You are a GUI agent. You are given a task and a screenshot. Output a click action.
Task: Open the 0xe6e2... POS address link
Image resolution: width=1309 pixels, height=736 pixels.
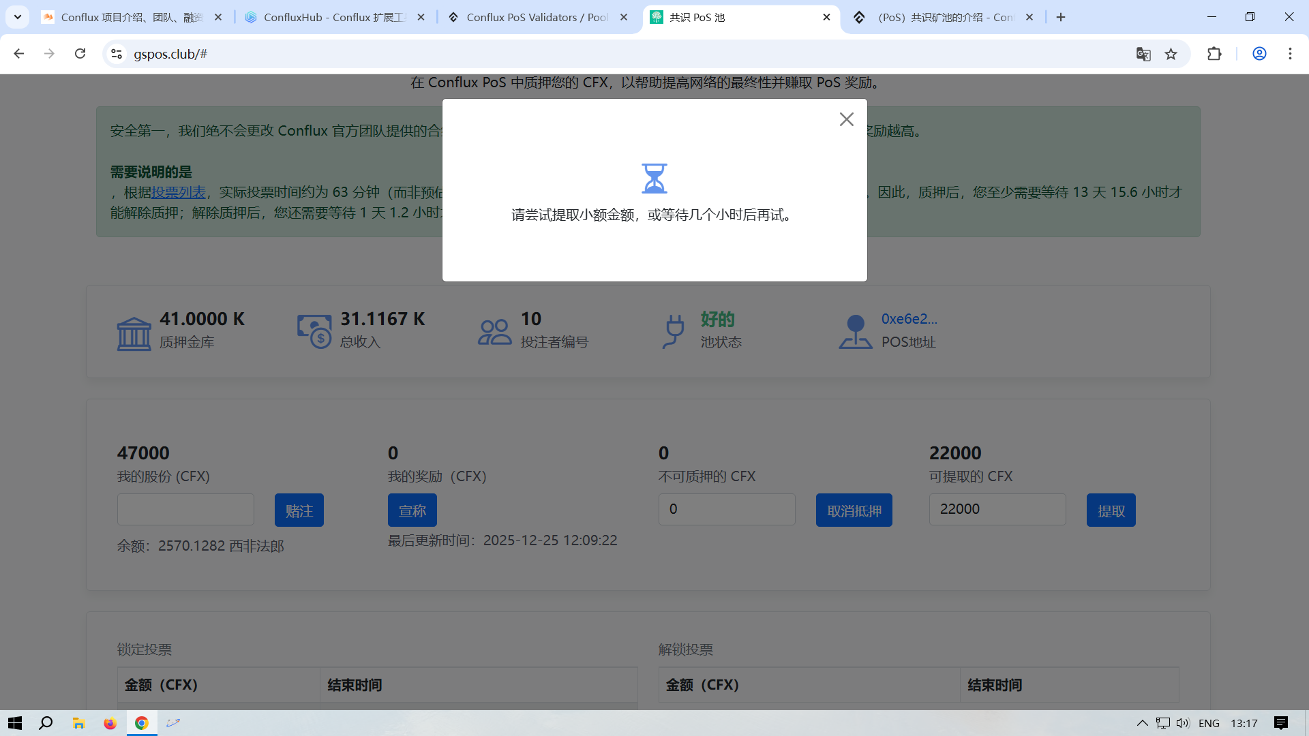point(909,319)
